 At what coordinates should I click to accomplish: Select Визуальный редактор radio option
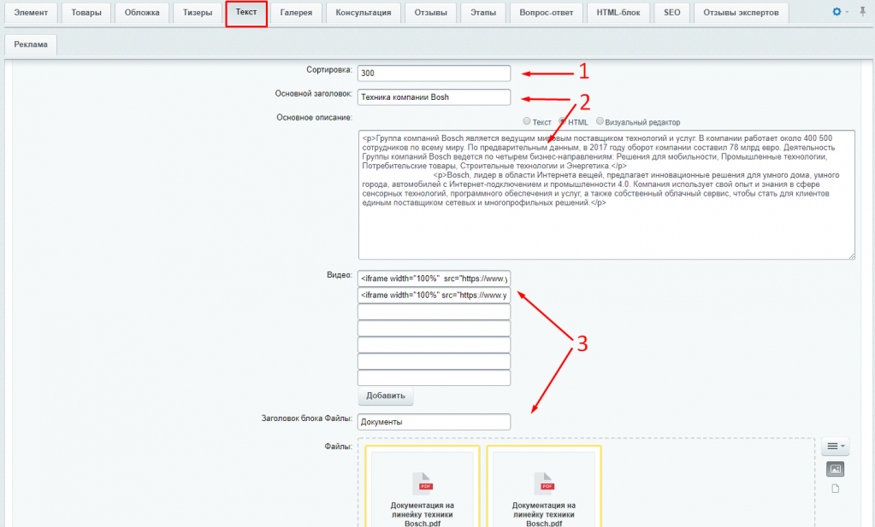tap(600, 121)
